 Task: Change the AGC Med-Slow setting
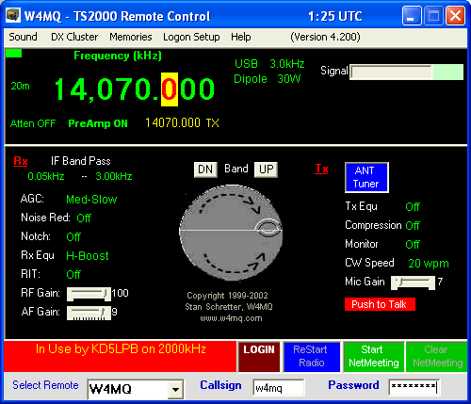pyautogui.click(x=91, y=200)
